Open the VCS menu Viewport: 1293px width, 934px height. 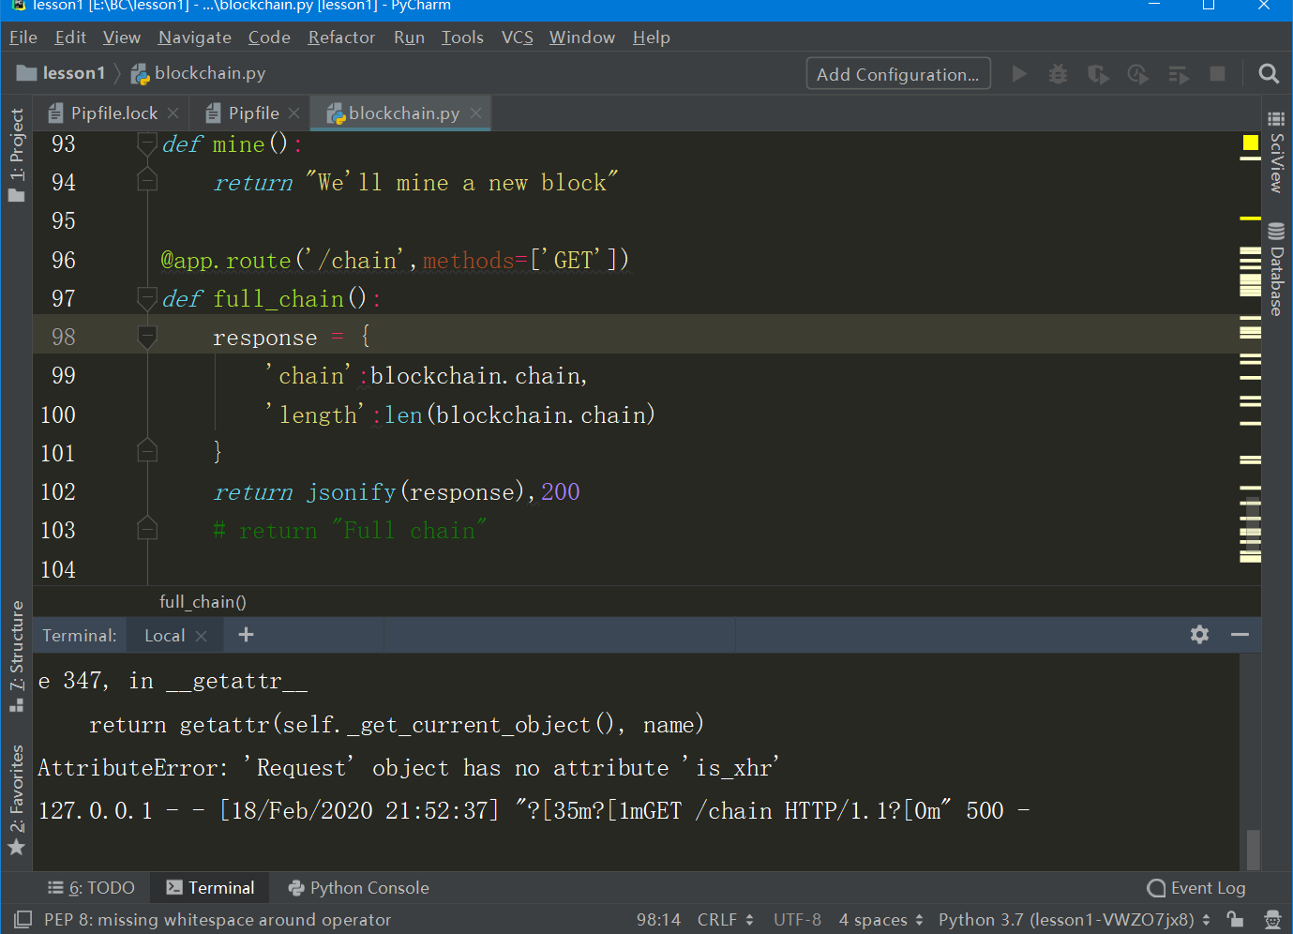(518, 38)
